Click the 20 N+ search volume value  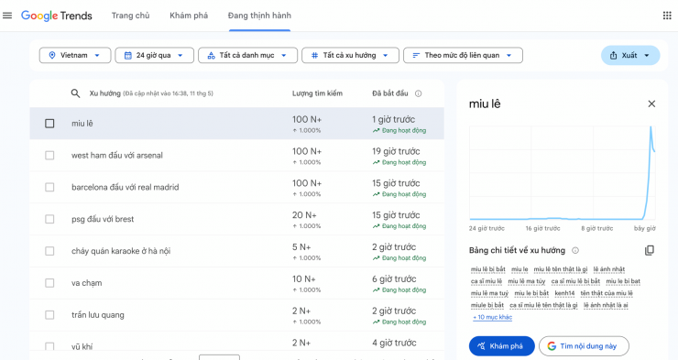click(x=304, y=215)
